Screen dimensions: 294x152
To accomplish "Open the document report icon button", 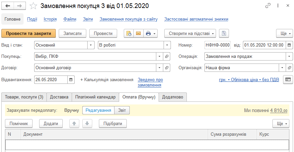I will click(224, 34).
